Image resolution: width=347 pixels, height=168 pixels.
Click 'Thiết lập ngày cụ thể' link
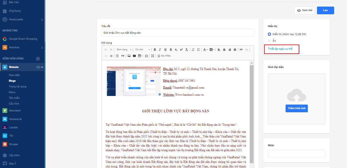(x=280, y=49)
